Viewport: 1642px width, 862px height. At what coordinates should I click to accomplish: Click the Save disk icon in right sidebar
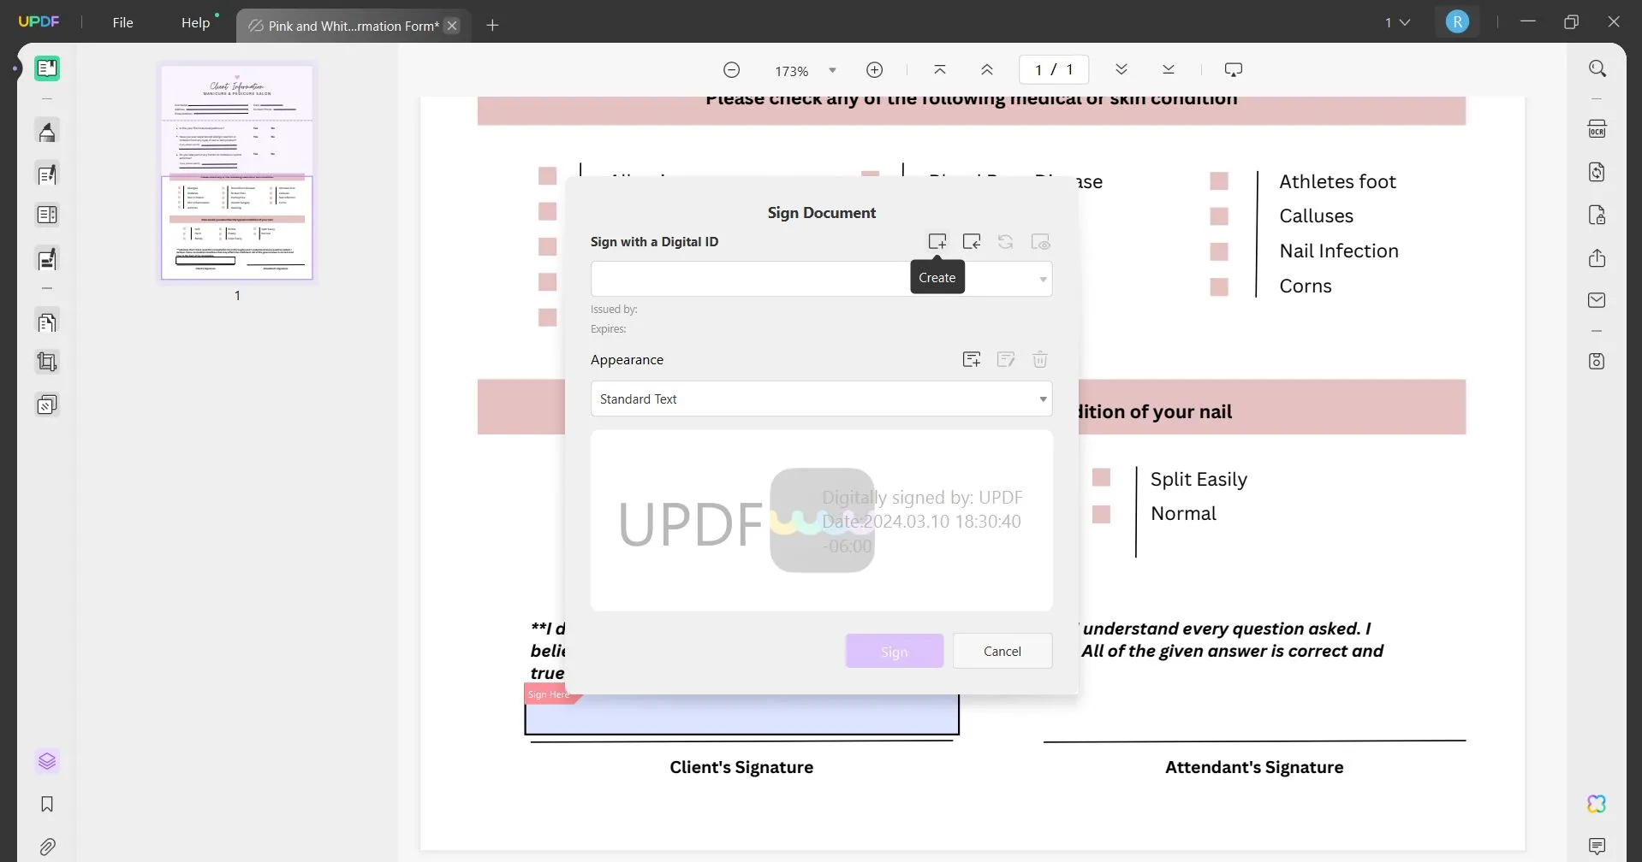1597,361
